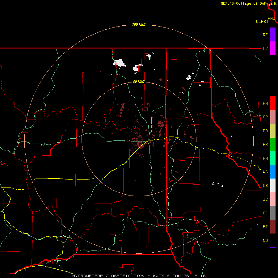Click the RA legend label
This screenshot has height=278, width=278.
click(265, 158)
